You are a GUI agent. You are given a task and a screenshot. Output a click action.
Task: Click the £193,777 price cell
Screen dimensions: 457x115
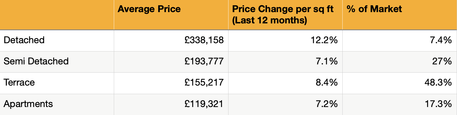coord(204,61)
